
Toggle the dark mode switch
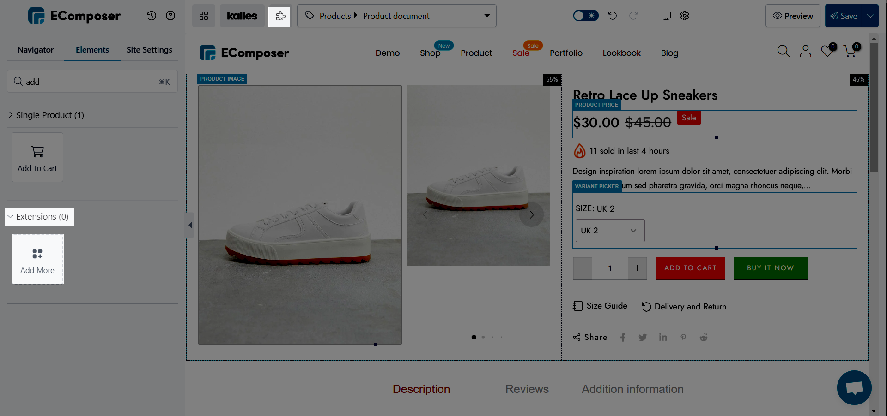pyautogui.click(x=585, y=16)
